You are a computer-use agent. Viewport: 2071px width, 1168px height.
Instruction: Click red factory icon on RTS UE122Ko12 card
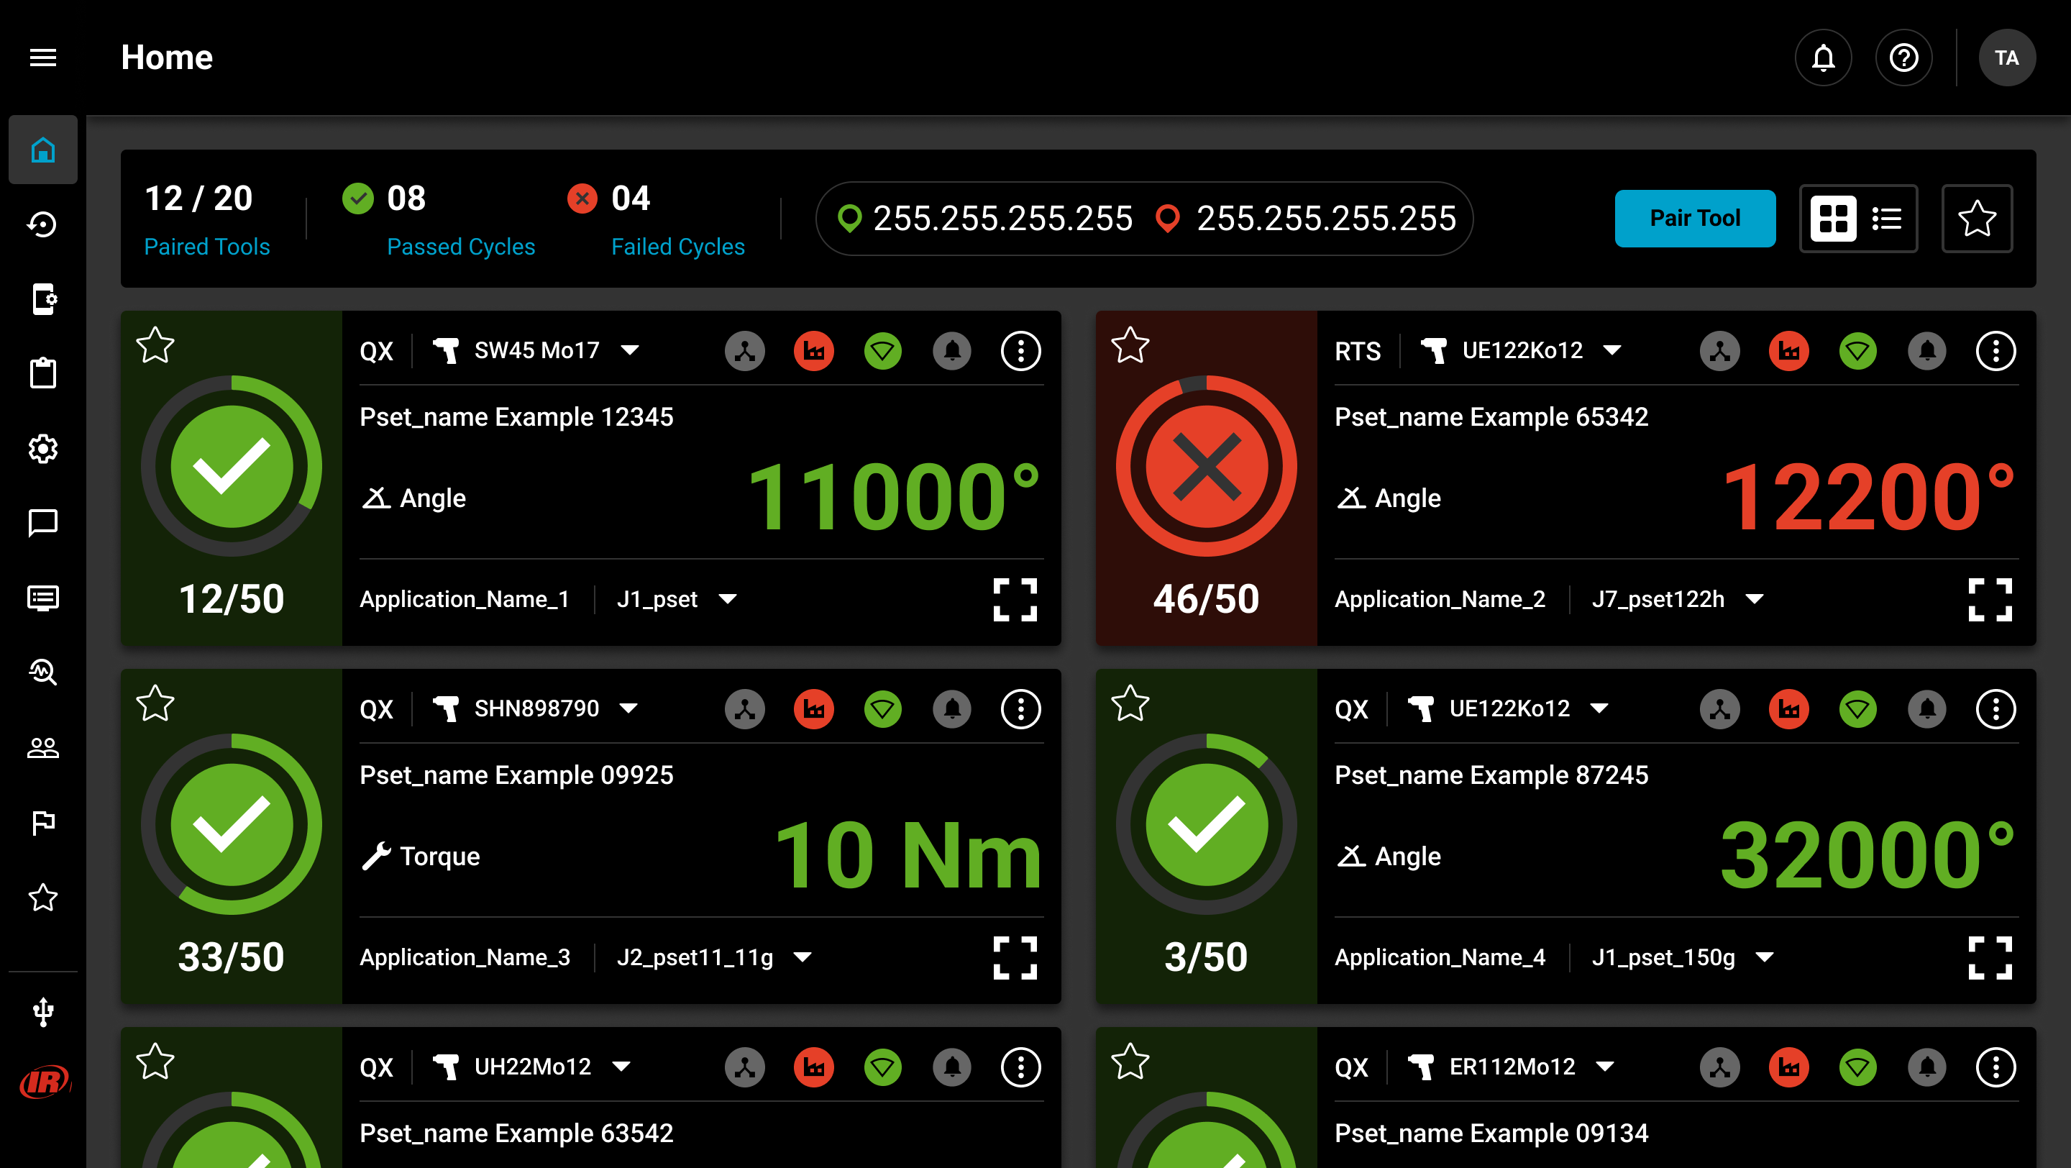[x=1789, y=351]
